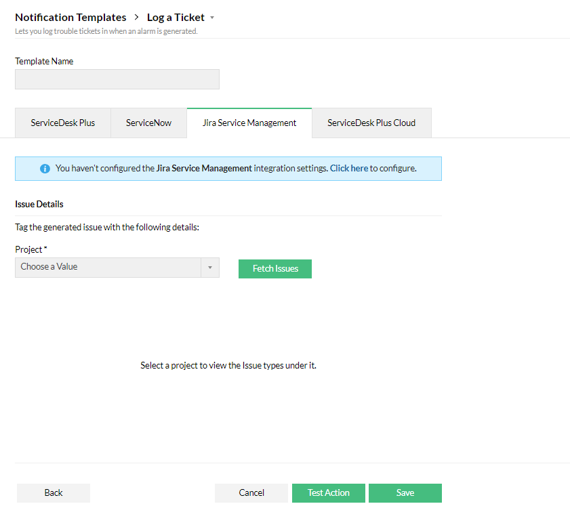Click the 'Template Name' label
This screenshot has width=570, height=525.
click(x=44, y=61)
